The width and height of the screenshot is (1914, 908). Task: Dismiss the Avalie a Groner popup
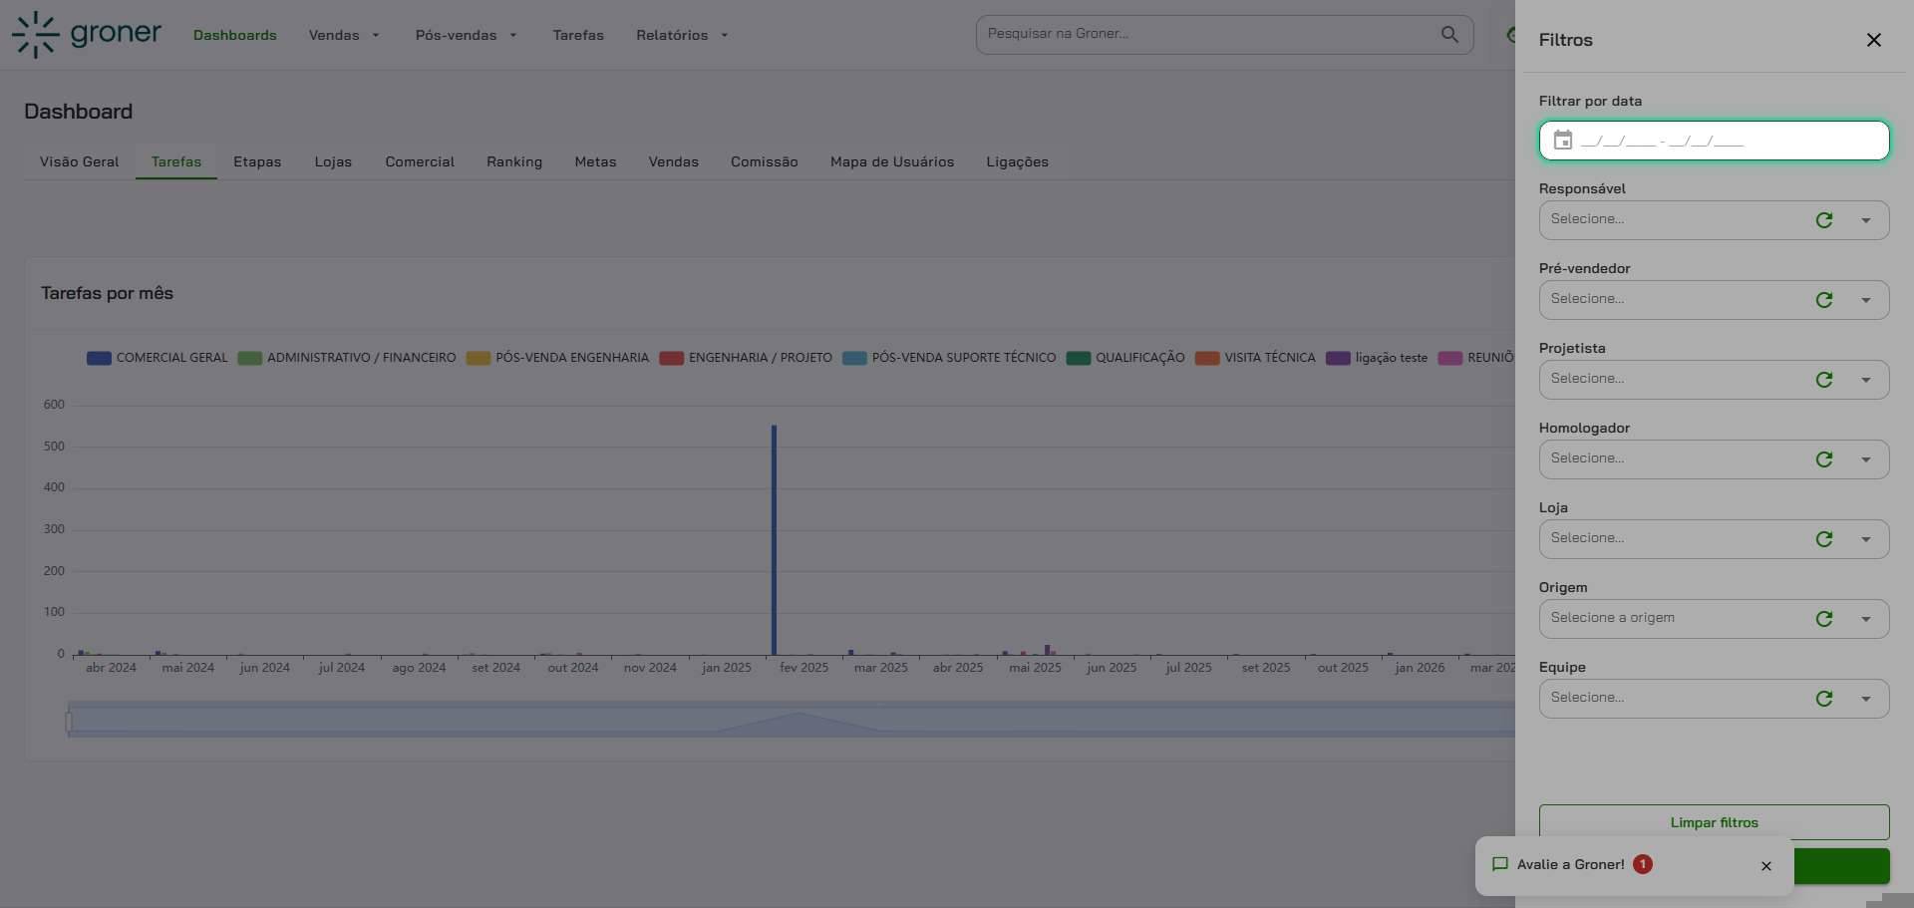(x=1765, y=866)
